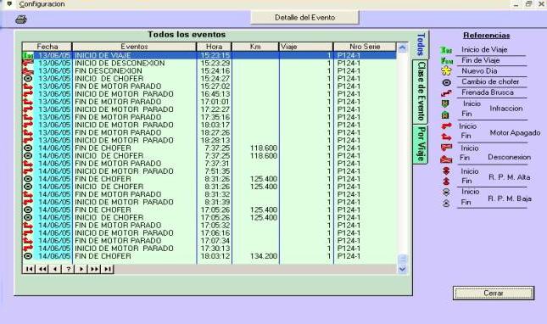Click the Cambio de chofer icon in references
The image size is (547, 324).
(447, 82)
